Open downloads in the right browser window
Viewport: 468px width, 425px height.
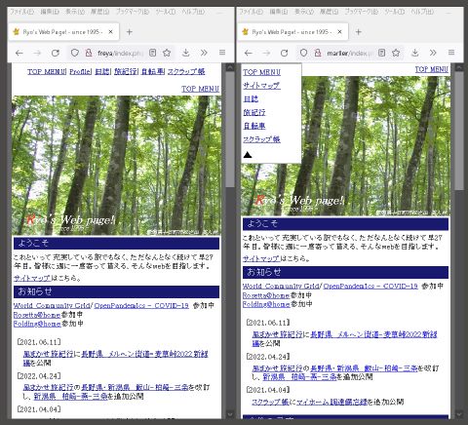point(414,53)
